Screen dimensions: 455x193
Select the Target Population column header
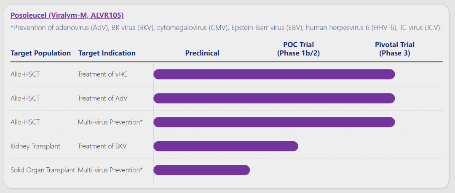pos(40,53)
